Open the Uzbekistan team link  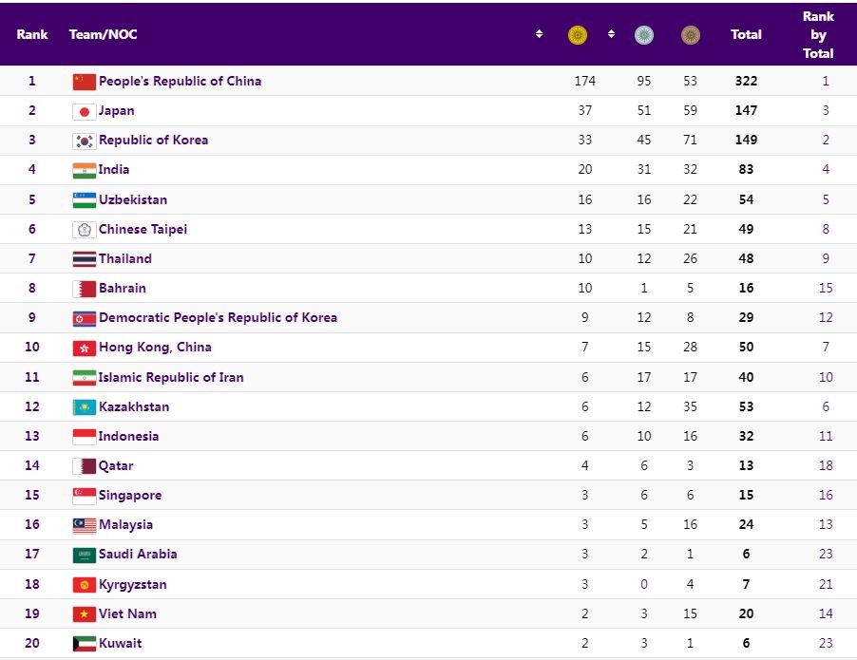click(133, 200)
